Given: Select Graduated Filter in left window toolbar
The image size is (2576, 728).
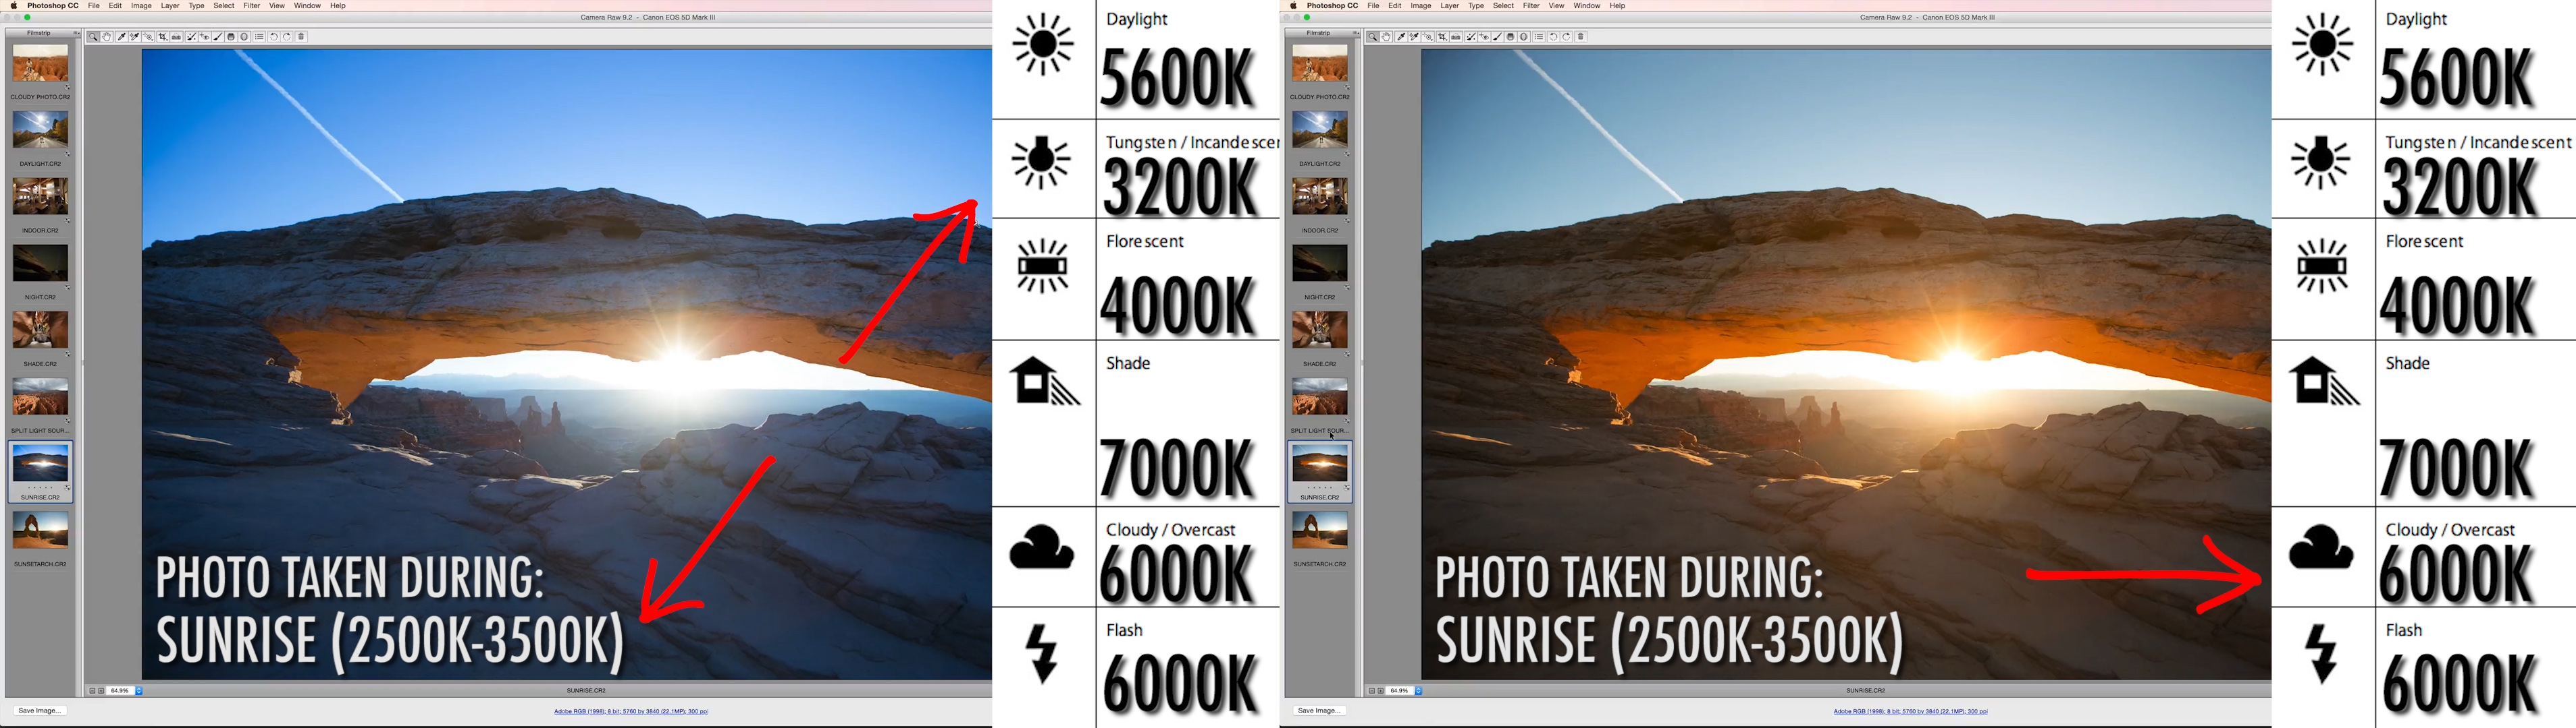Looking at the screenshot, I should coord(231,37).
